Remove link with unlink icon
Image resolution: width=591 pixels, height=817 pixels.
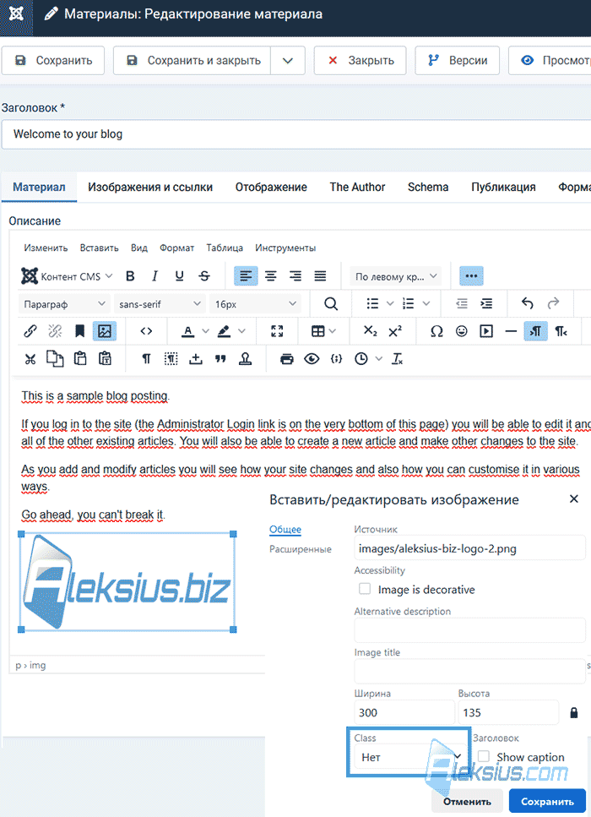pos(55,331)
